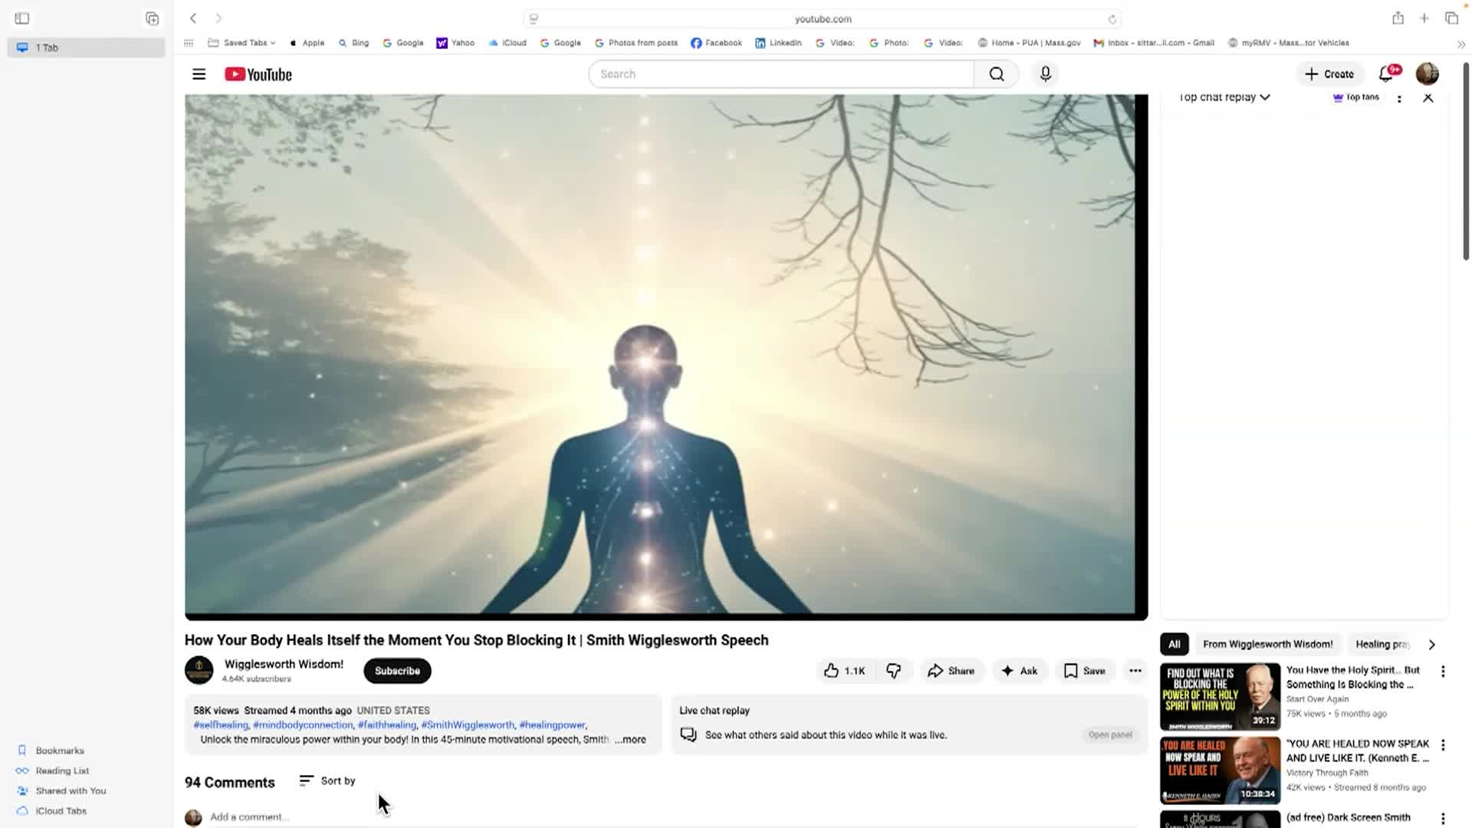Open the Apple bookmark
Screen dimensions: 1472x828
pos(307,43)
